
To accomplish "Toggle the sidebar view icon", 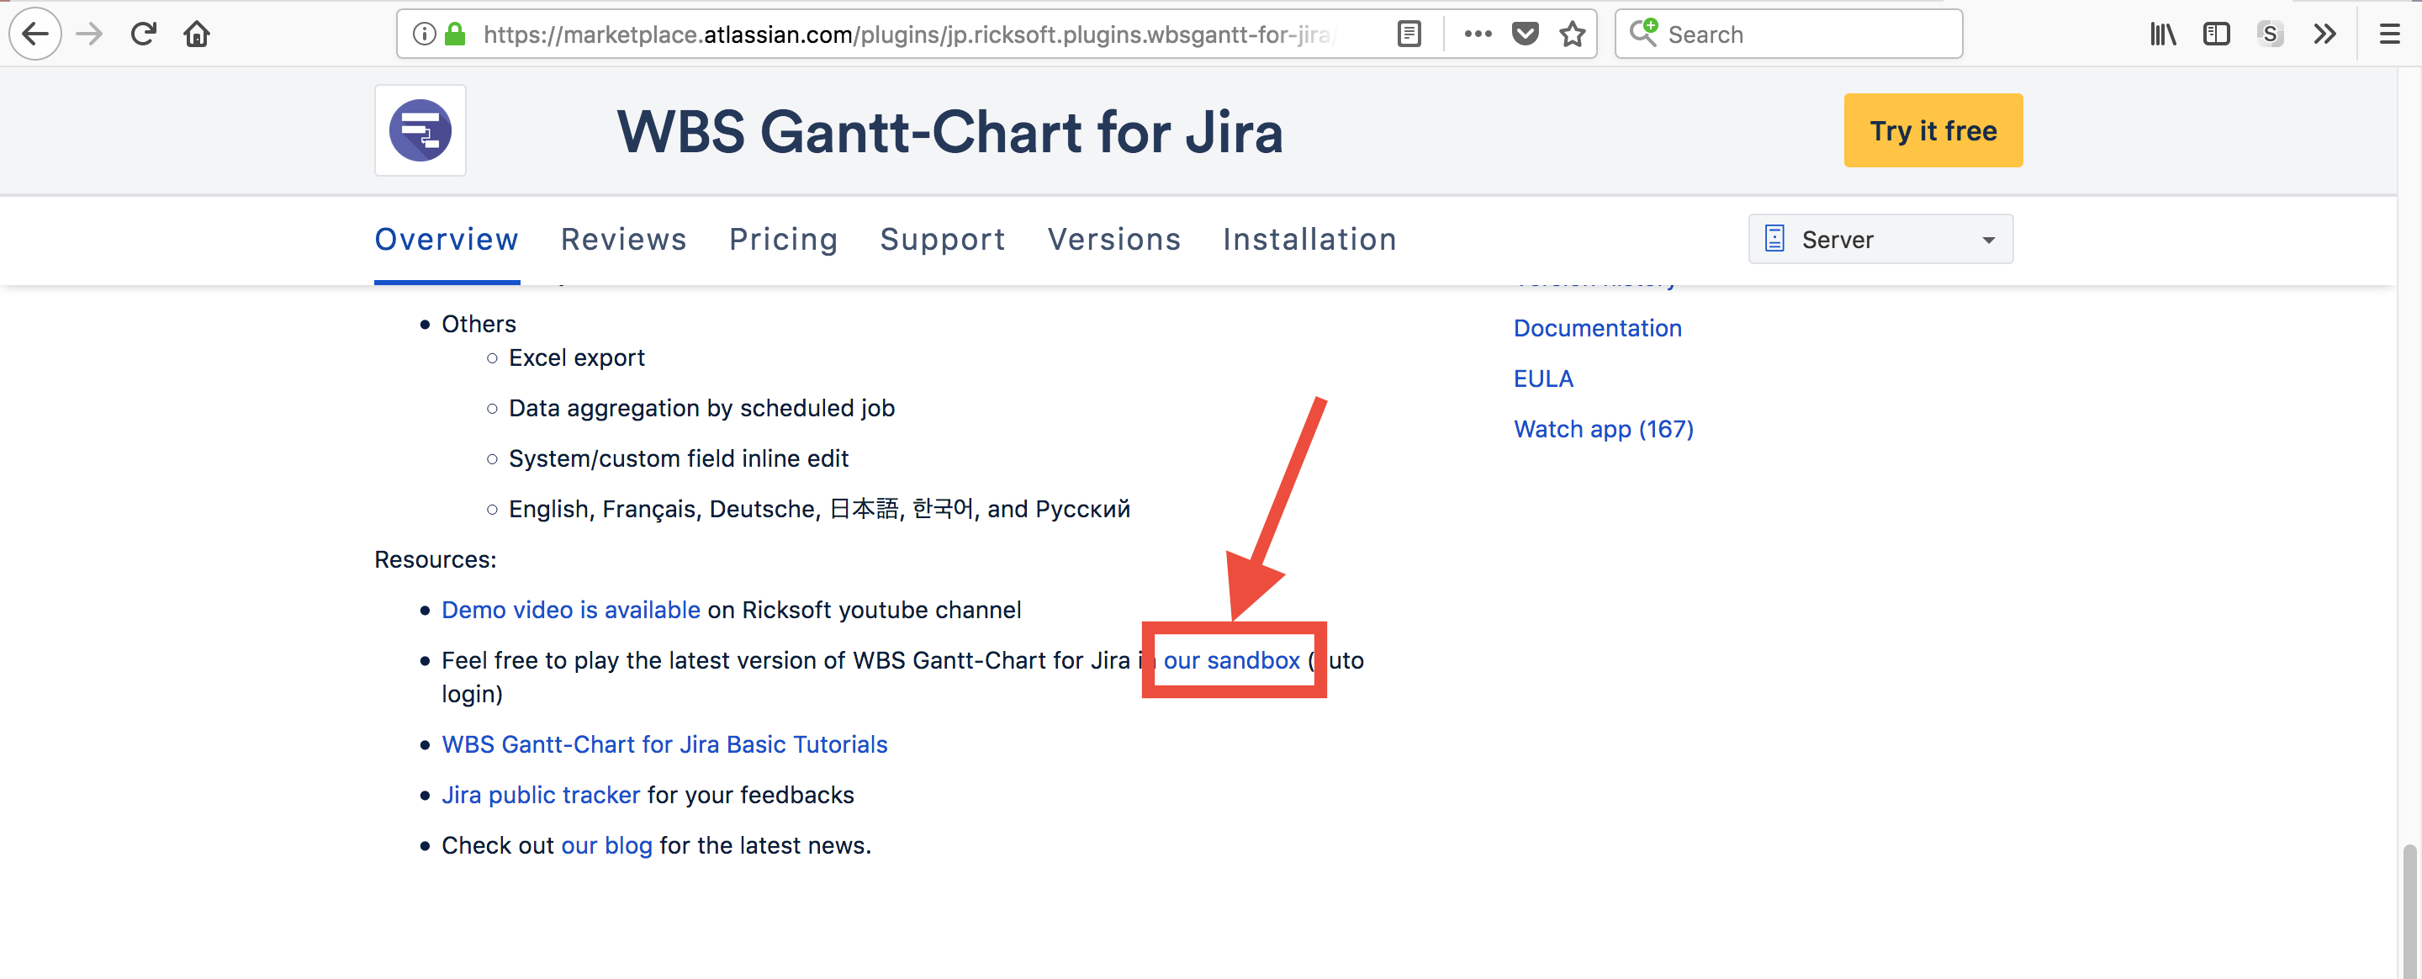I will click(2216, 34).
